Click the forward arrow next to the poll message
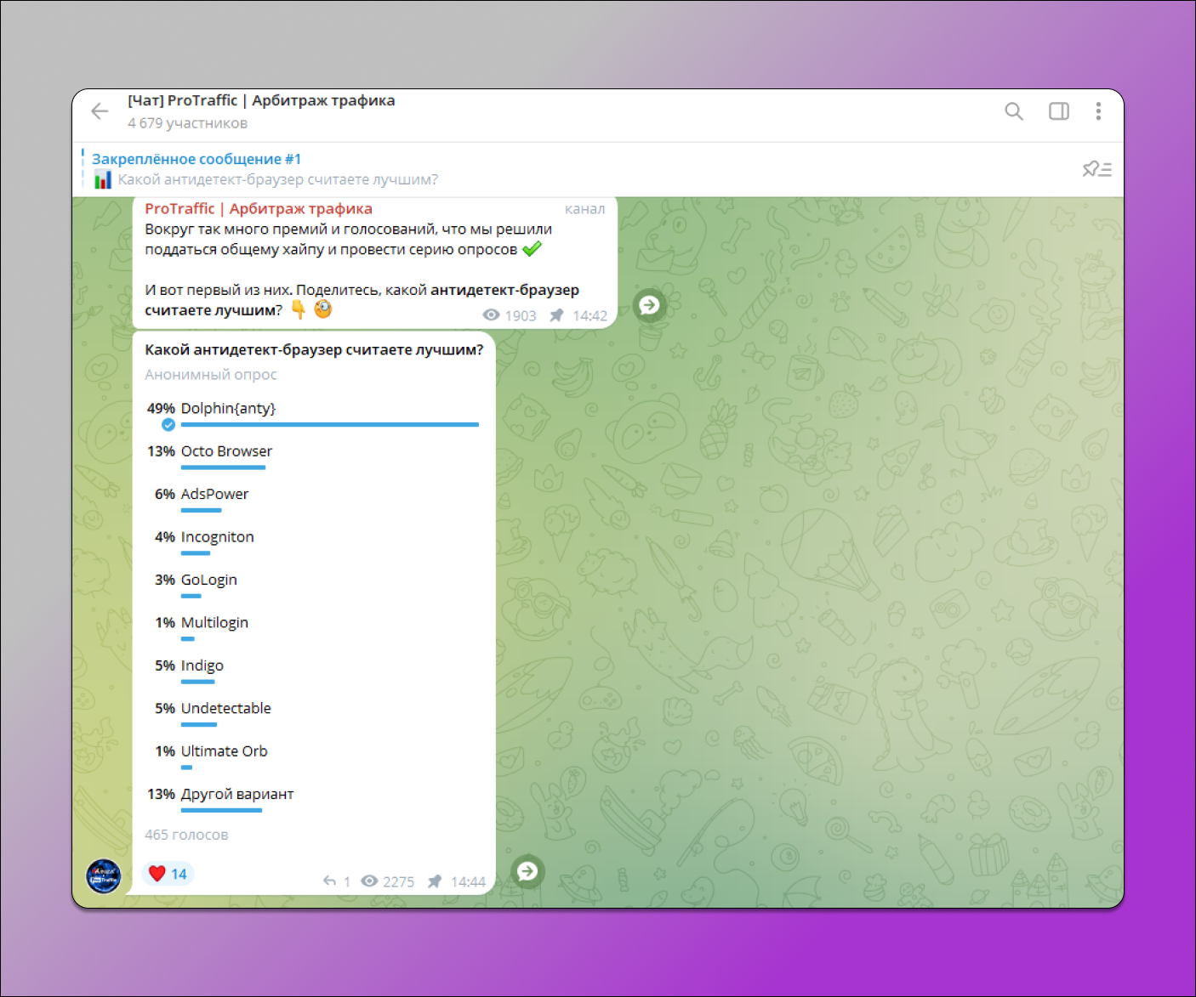This screenshot has height=997, width=1196. click(527, 871)
